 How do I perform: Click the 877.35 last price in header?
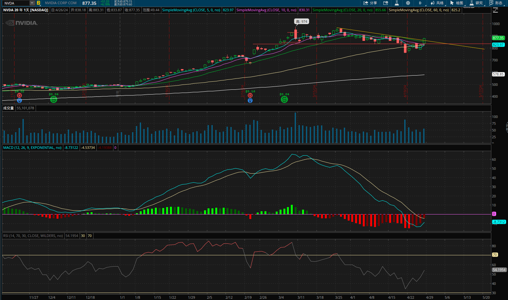(x=89, y=3)
